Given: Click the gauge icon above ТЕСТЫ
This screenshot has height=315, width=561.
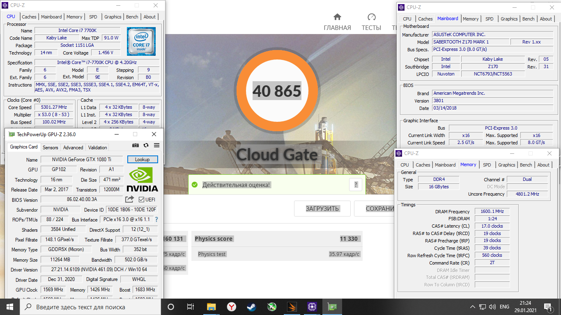Looking at the screenshot, I should point(372,17).
